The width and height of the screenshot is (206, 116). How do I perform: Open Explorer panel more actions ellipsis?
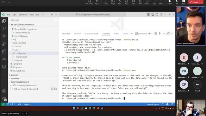click(55, 20)
